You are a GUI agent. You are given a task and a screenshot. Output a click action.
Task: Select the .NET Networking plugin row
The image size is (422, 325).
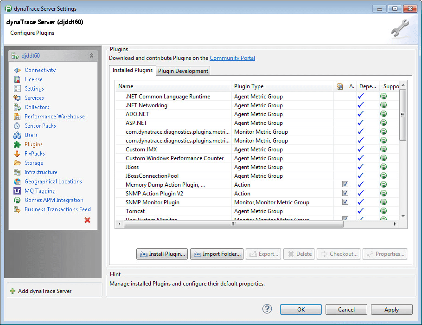pyautogui.click(x=257, y=105)
